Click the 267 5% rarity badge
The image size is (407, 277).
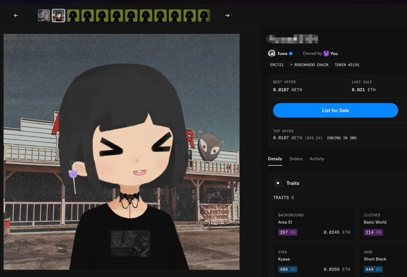(288, 232)
